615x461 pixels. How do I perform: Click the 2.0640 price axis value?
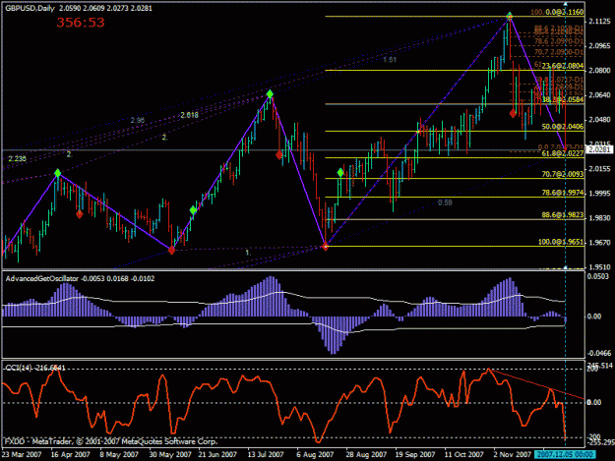point(599,95)
